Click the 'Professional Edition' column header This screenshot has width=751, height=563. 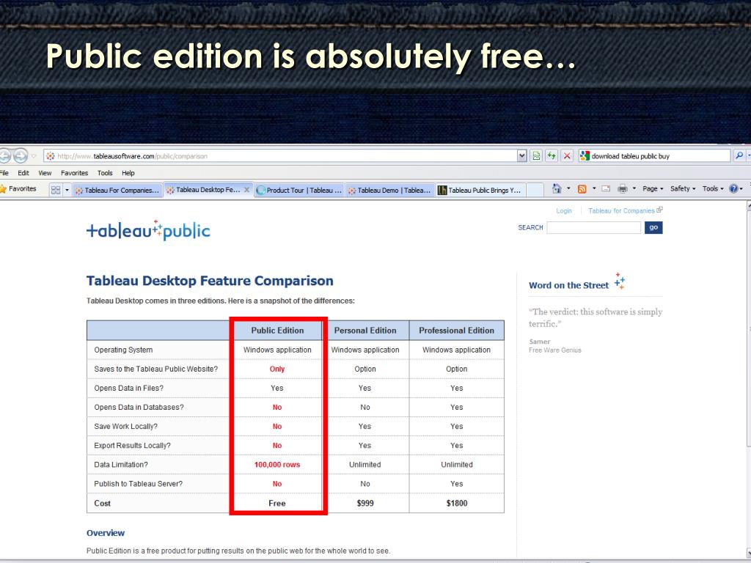[x=456, y=331]
